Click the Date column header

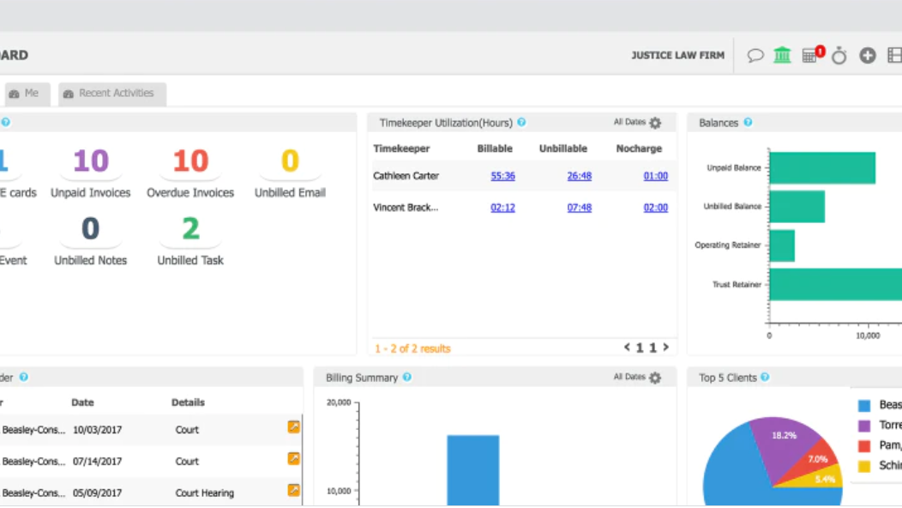point(82,402)
